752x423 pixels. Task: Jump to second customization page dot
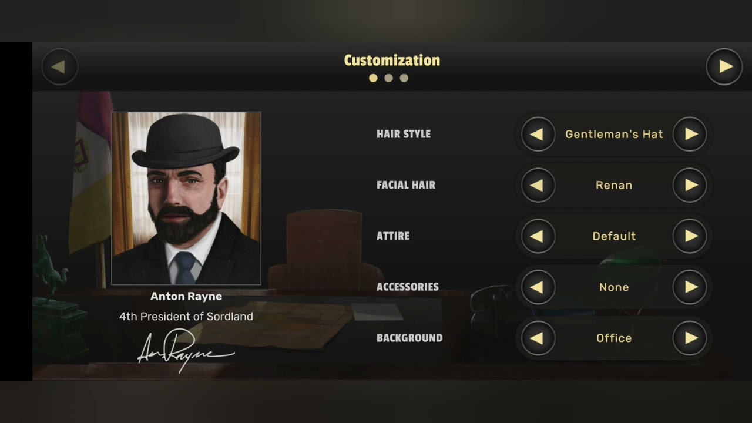tap(388, 78)
